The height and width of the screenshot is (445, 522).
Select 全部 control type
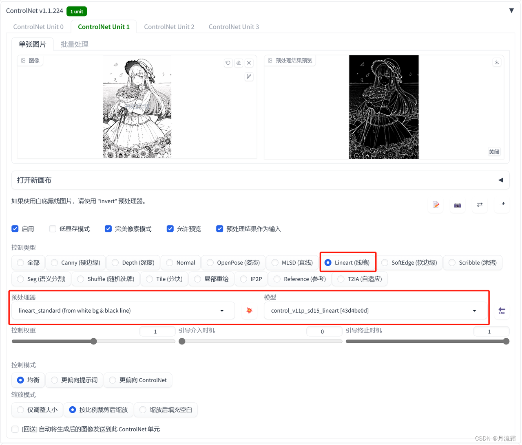tap(28, 263)
